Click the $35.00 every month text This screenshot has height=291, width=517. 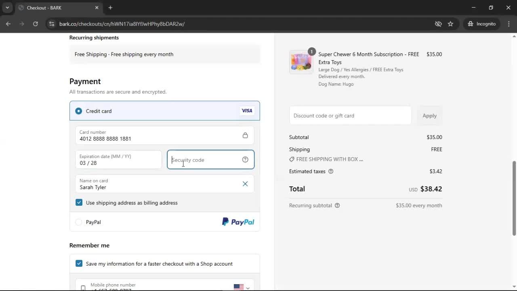point(419,205)
